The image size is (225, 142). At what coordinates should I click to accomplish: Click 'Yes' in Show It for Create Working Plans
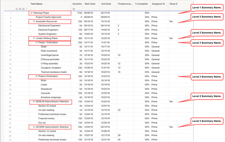[x=171, y=38]
